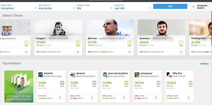Open kanittin's avatar with blue star
212x105 pixels.
pyautogui.click(x=41, y=75)
